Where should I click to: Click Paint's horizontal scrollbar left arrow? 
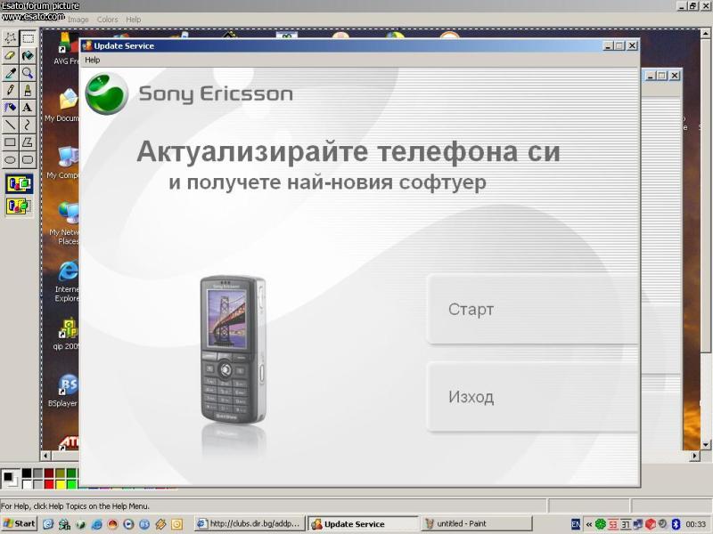[x=45, y=456]
